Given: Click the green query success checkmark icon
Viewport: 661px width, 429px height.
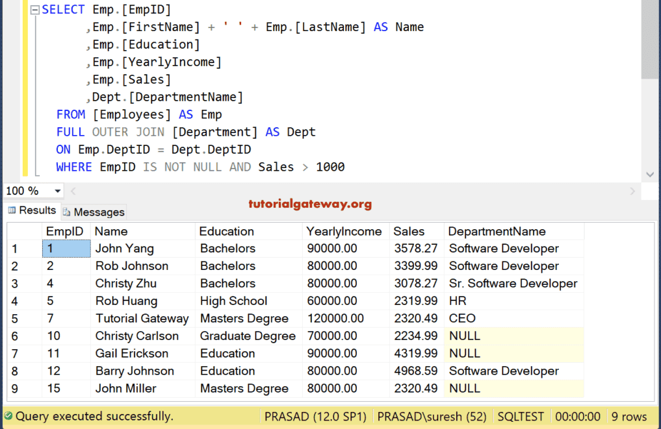Looking at the screenshot, I should tap(8, 417).
